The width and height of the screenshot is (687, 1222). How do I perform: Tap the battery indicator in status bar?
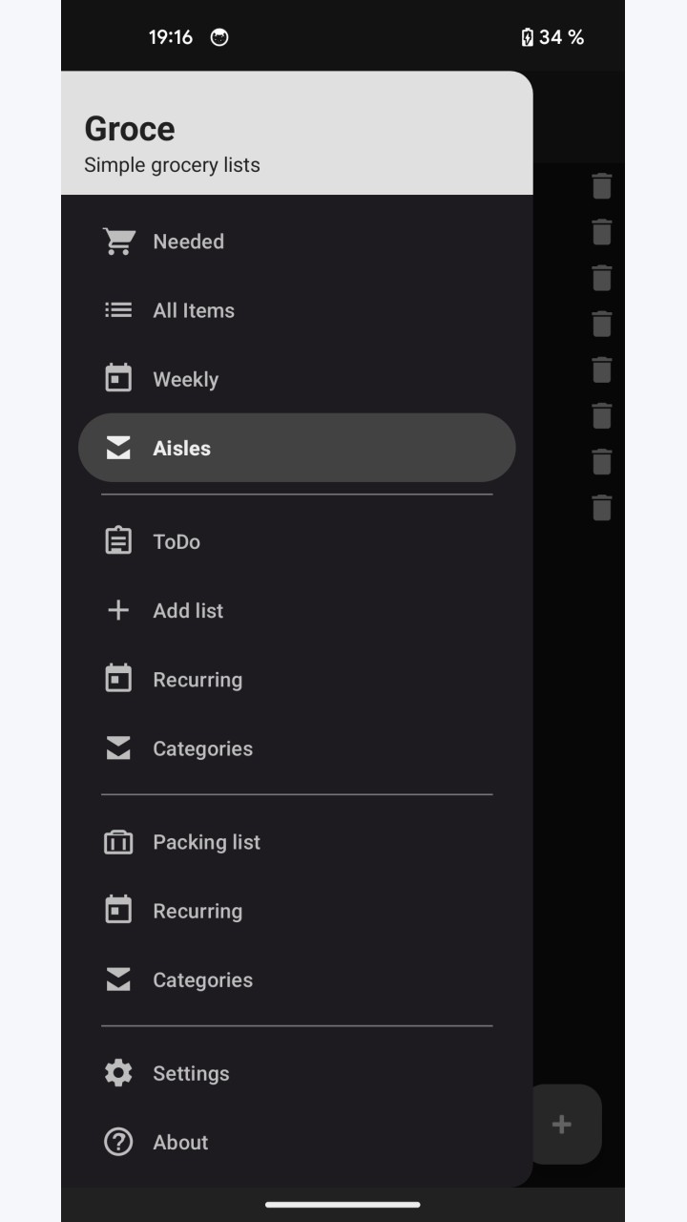[552, 37]
